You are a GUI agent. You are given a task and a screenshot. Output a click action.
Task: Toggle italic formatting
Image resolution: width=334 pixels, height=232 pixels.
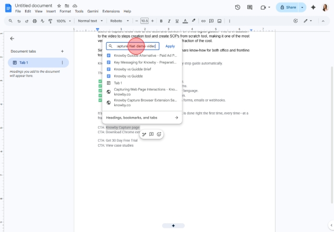pos(169,21)
